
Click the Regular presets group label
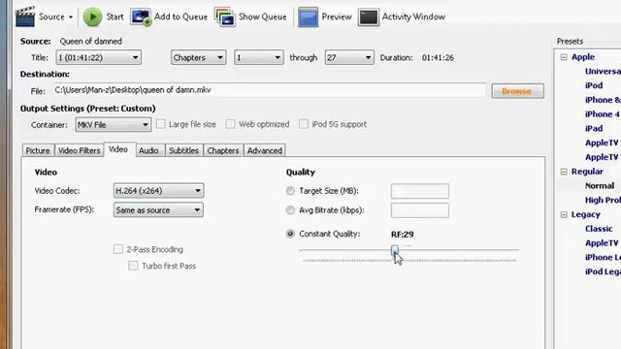[x=587, y=172]
